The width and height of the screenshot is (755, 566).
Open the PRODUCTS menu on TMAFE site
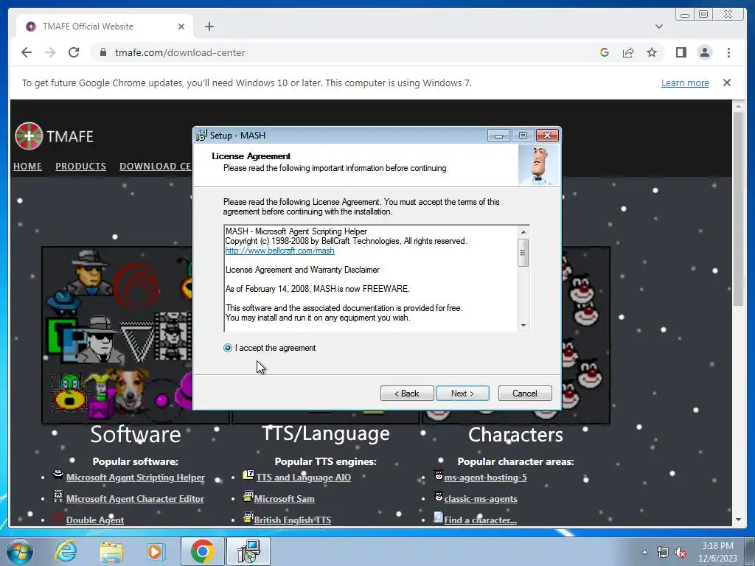click(80, 166)
